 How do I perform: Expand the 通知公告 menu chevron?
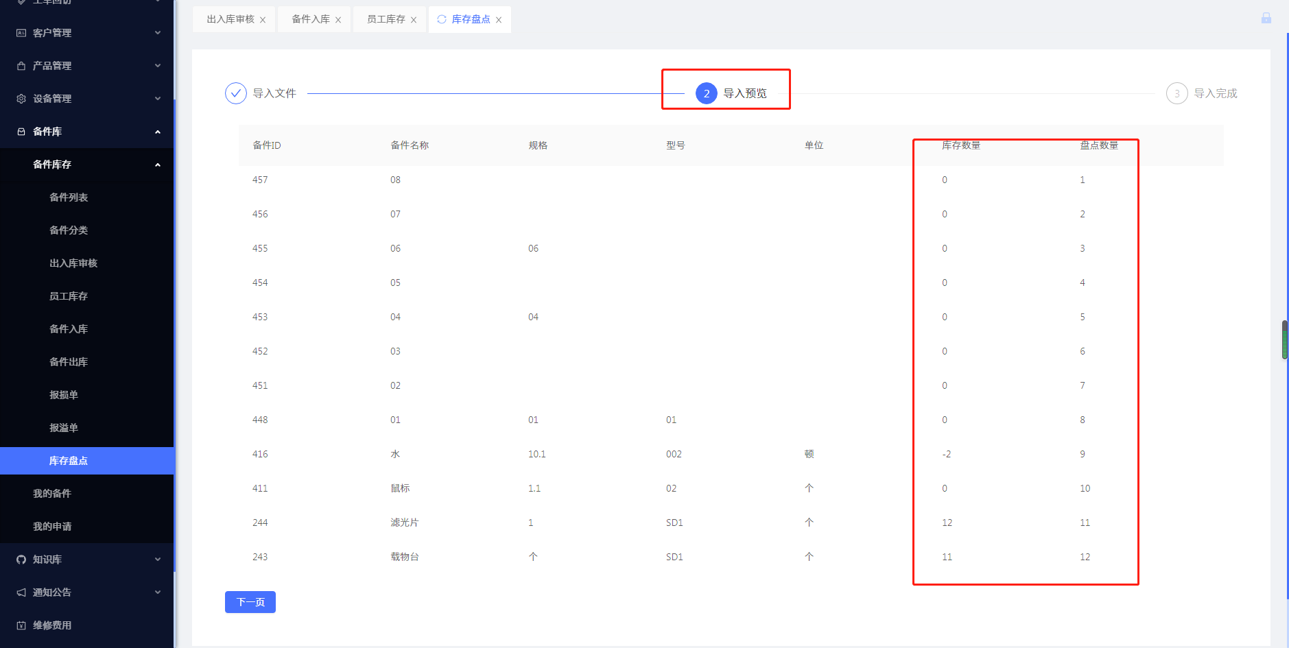tap(157, 592)
